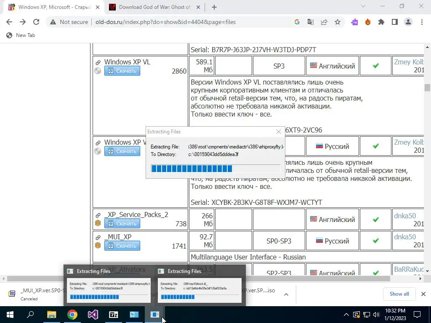
Task: Select right Extracting Files taskbar preview thumbnail
Action: click(x=200, y=290)
